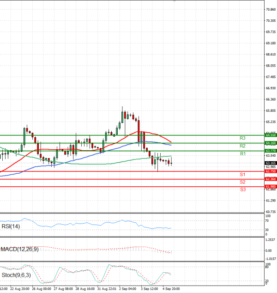Click the 61.980 red price tag

point(271,186)
